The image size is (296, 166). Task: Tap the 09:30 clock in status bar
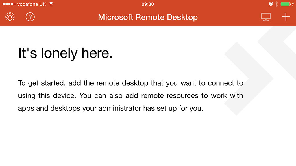pos(148,4)
